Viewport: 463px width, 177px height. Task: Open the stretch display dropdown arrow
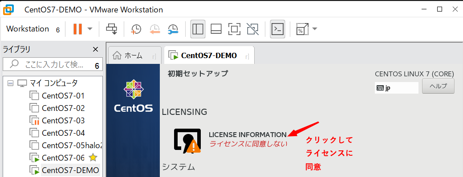point(314,29)
